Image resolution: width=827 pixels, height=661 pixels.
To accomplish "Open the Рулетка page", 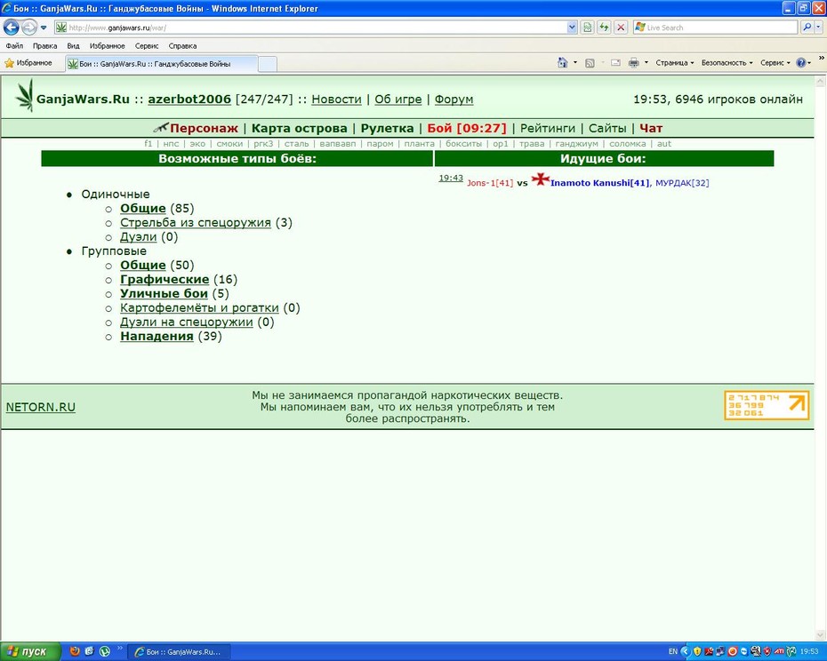I will coord(387,128).
